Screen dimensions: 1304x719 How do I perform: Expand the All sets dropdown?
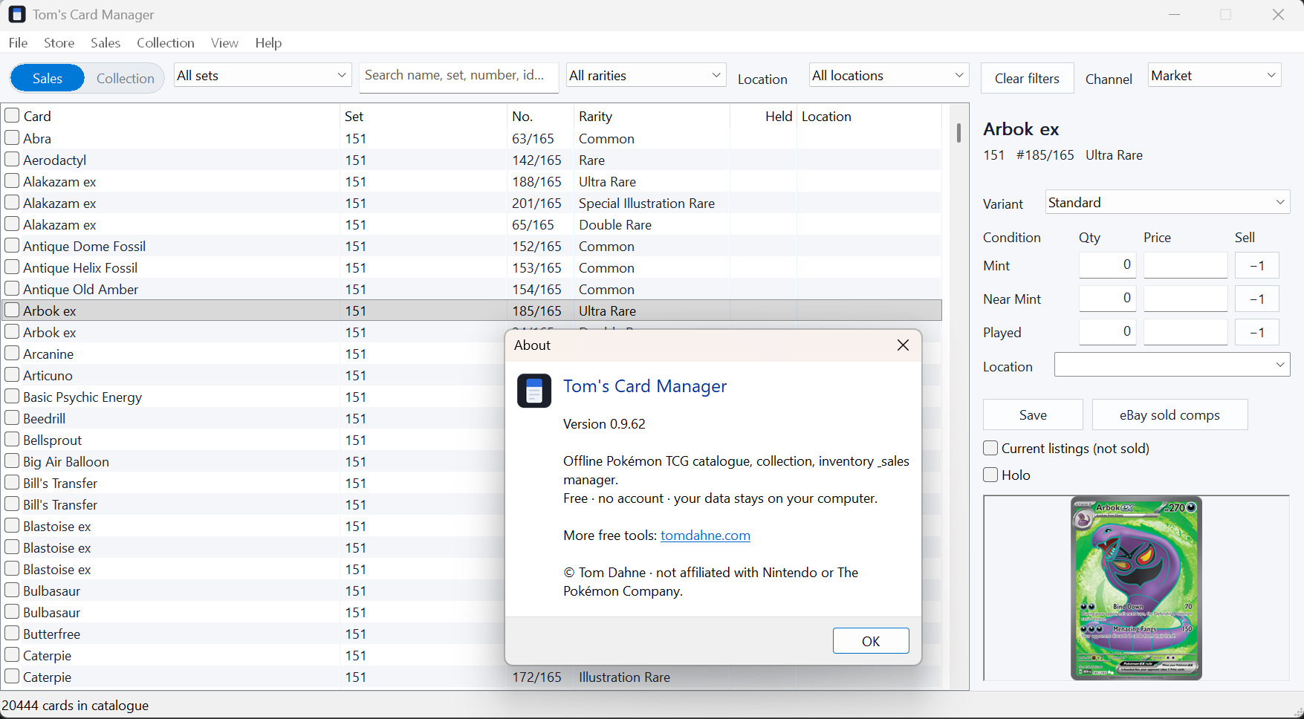tap(262, 75)
